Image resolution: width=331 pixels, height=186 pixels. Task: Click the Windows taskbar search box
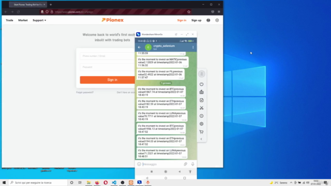click(38, 182)
